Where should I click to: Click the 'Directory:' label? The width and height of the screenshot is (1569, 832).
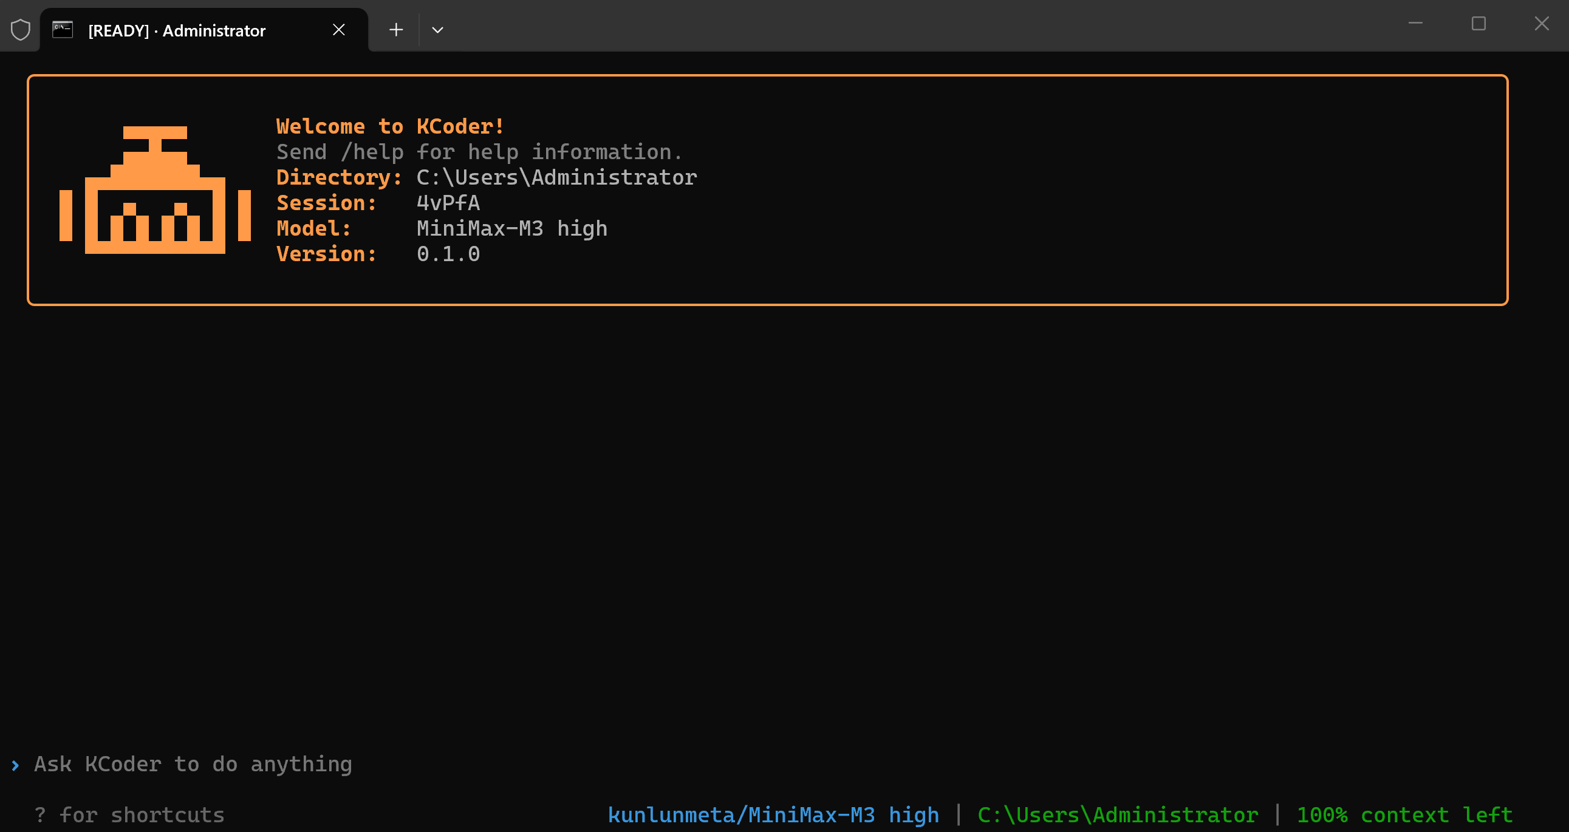(340, 178)
